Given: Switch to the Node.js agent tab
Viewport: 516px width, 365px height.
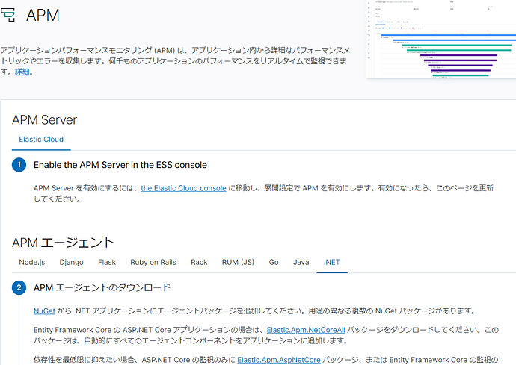Looking at the screenshot, I should pyautogui.click(x=32, y=262).
